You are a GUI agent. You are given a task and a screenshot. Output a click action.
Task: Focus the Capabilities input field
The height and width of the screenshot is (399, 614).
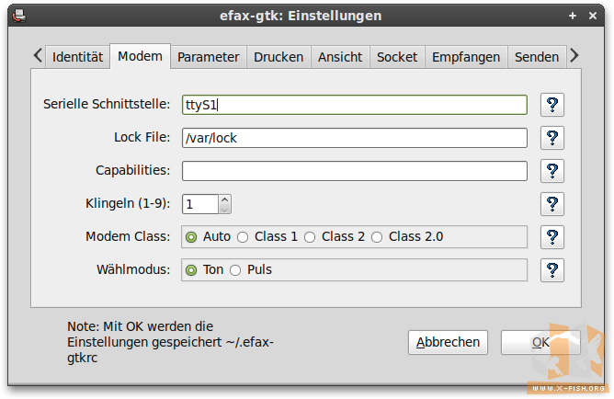354,171
